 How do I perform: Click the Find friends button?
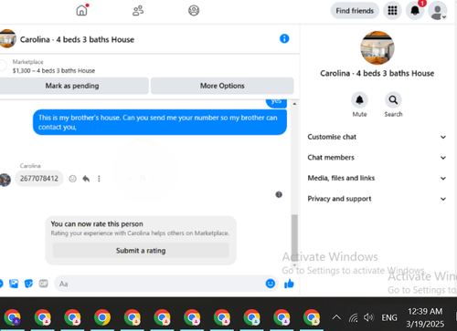click(x=355, y=11)
